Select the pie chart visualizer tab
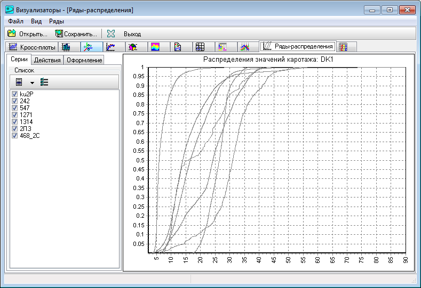This screenshot has height=288, width=421. click(133, 47)
